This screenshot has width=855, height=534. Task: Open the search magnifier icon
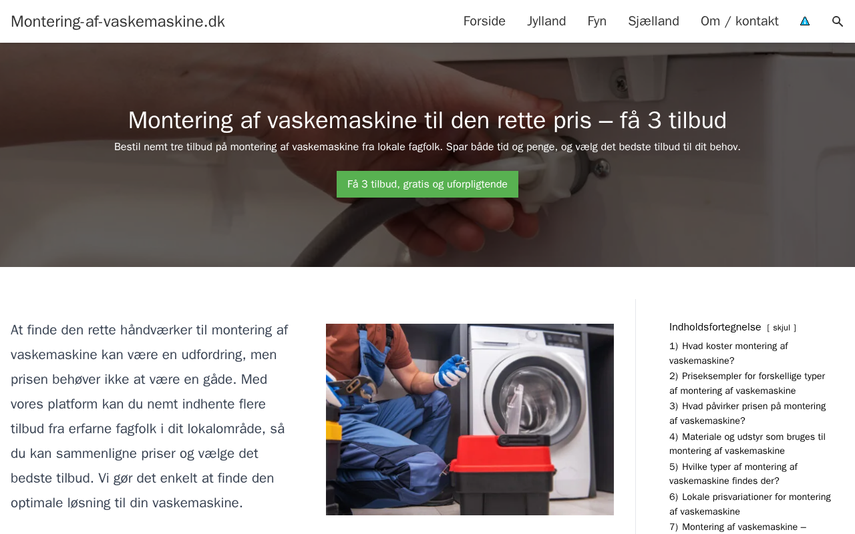tap(838, 21)
